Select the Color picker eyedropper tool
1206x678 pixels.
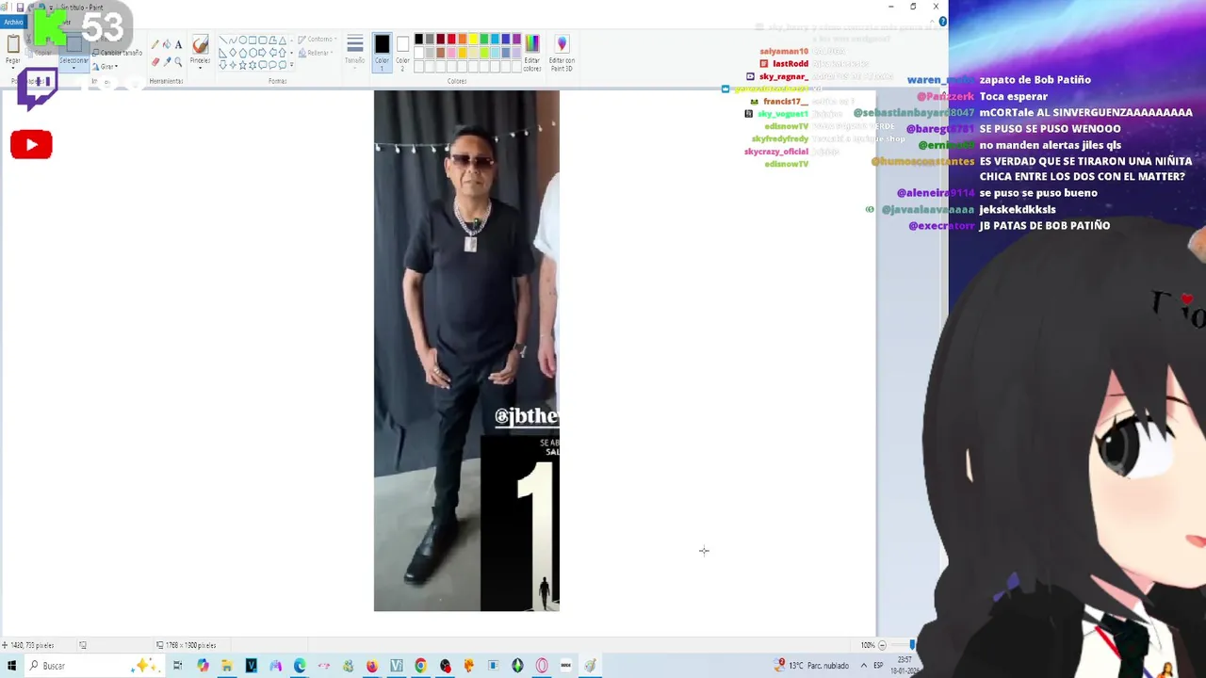167,62
